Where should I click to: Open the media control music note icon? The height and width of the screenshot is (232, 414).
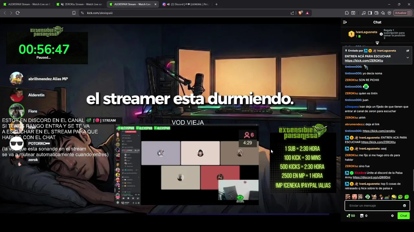(364, 13)
